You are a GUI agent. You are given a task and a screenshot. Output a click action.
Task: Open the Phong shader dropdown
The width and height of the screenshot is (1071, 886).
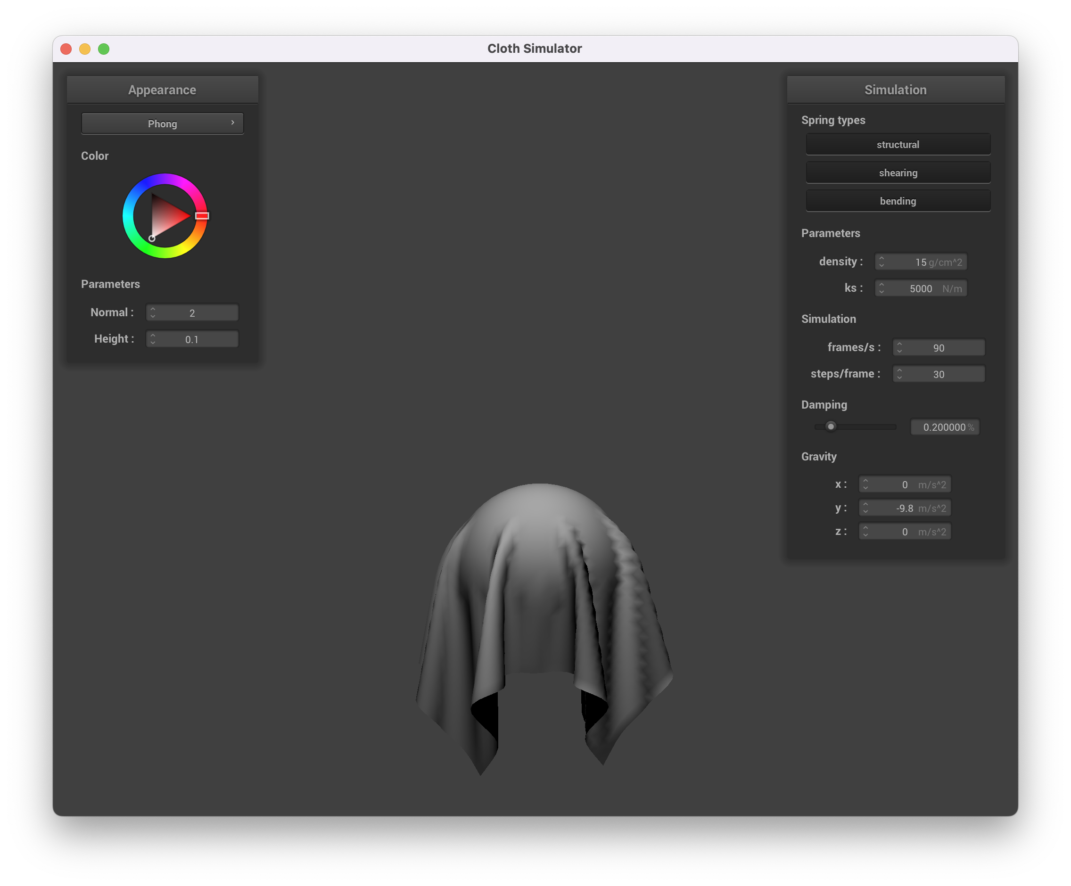click(162, 123)
